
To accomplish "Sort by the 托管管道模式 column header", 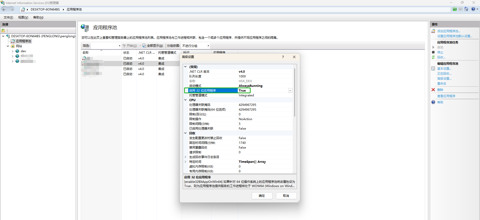I will coord(169,53).
